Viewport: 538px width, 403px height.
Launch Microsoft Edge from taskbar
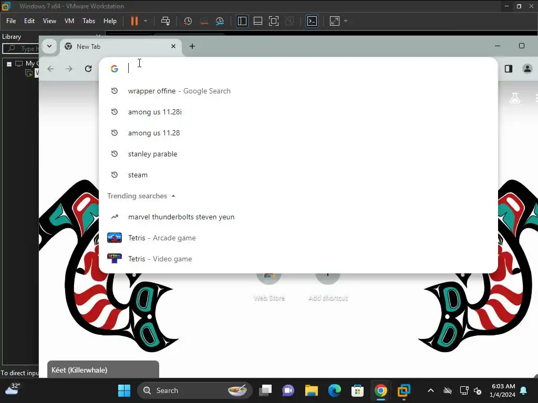click(x=334, y=390)
